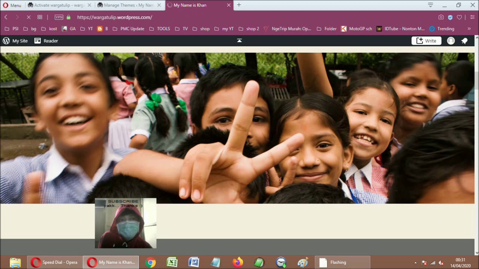Launch Google Chrome from taskbar
The height and width of the screenshot is (269, 479).
(x=150, y=262)
